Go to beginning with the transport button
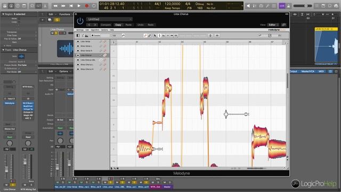Image resolution: width=341 pixels, height=192 pixels. pyautogui.click(x=71, y=6)
